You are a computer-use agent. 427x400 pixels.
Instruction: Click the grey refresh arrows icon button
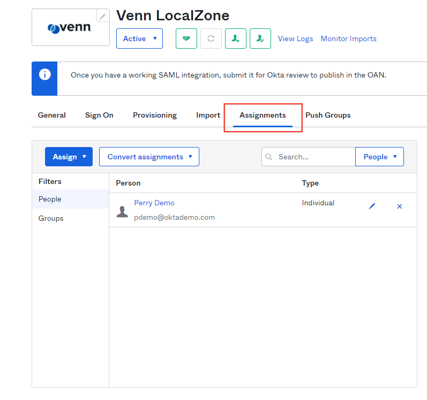pos(211,39)
